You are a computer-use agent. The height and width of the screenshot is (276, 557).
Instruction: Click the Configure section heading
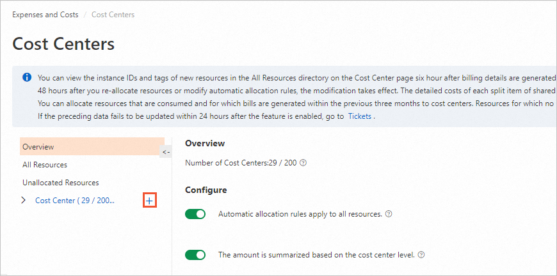tap(206, 190)
